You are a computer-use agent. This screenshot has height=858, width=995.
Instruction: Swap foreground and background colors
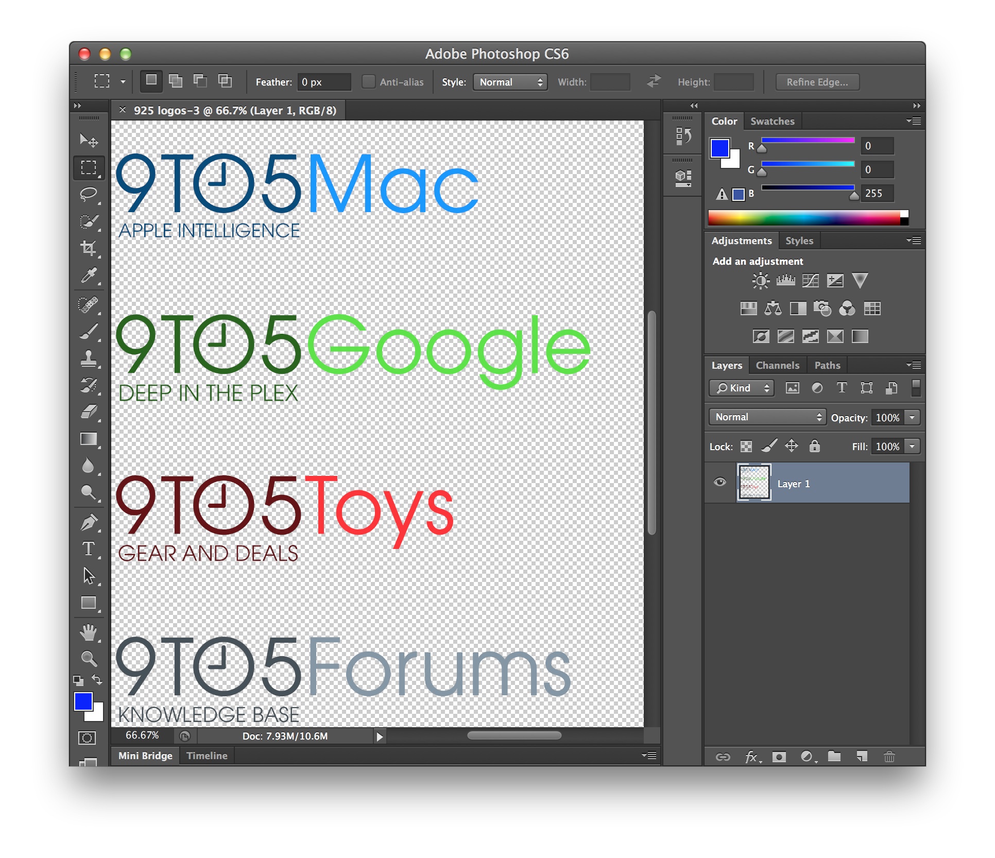click(97, 680)
